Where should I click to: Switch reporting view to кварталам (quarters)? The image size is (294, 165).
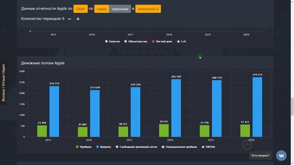[120, 9]
